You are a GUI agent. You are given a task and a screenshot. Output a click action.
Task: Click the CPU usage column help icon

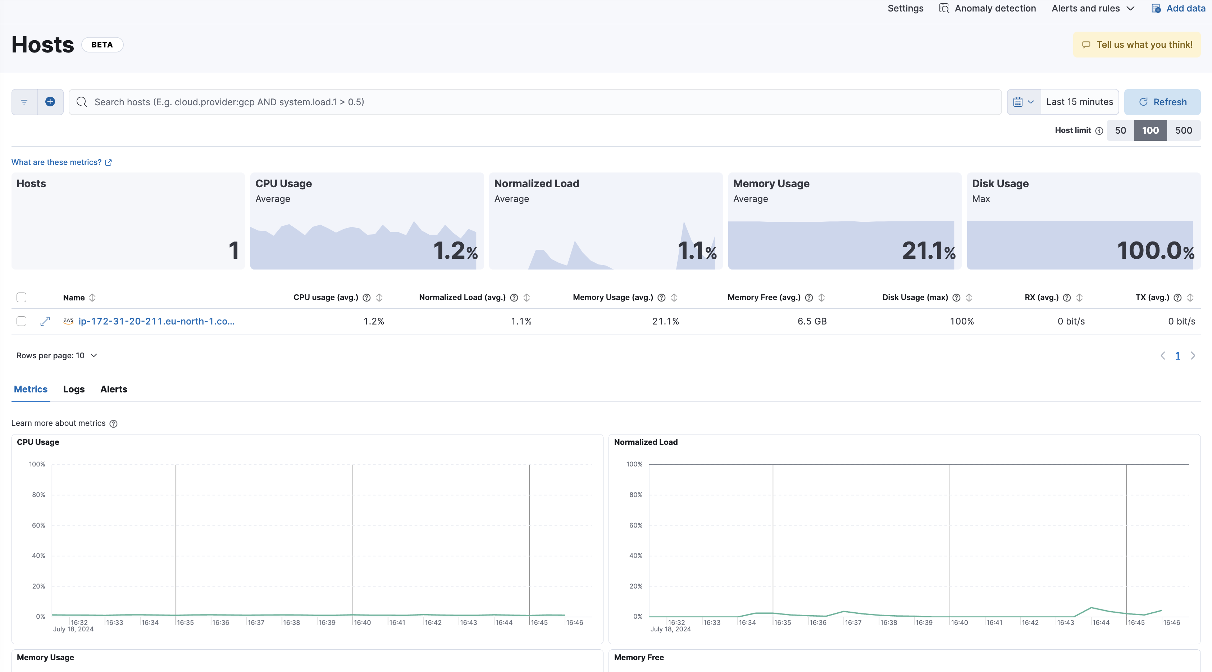[x=367, y=298]
